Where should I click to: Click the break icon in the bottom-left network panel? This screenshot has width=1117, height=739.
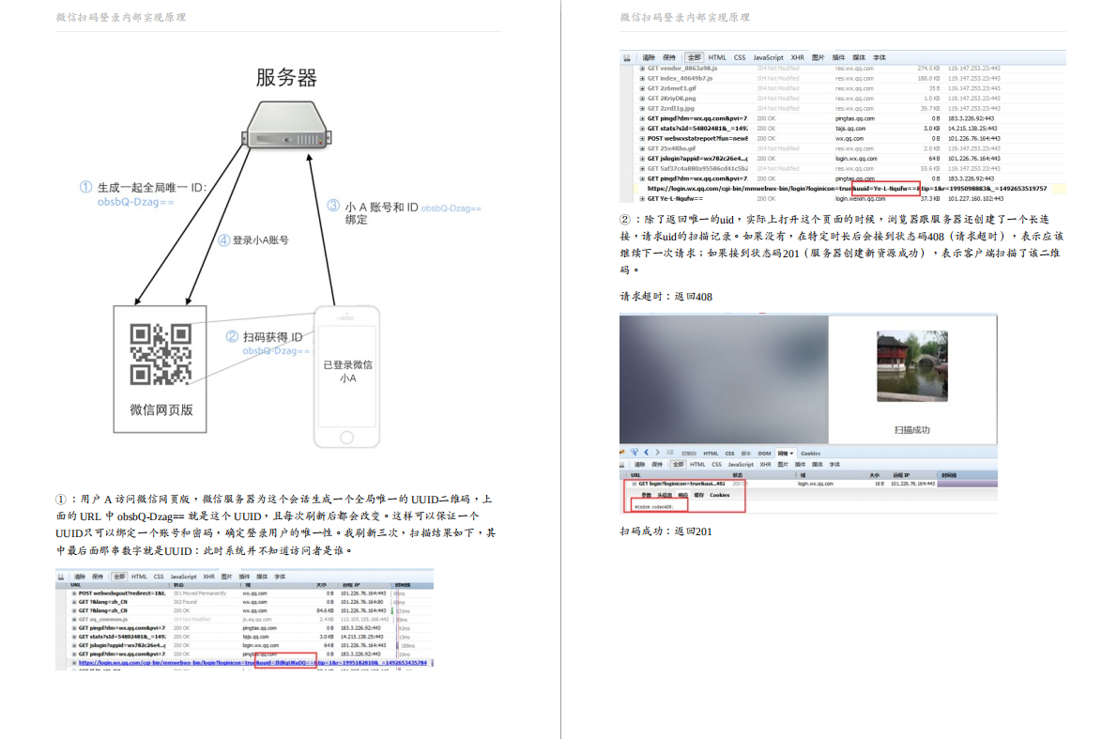pyautogui.click(x=61, y=577)
